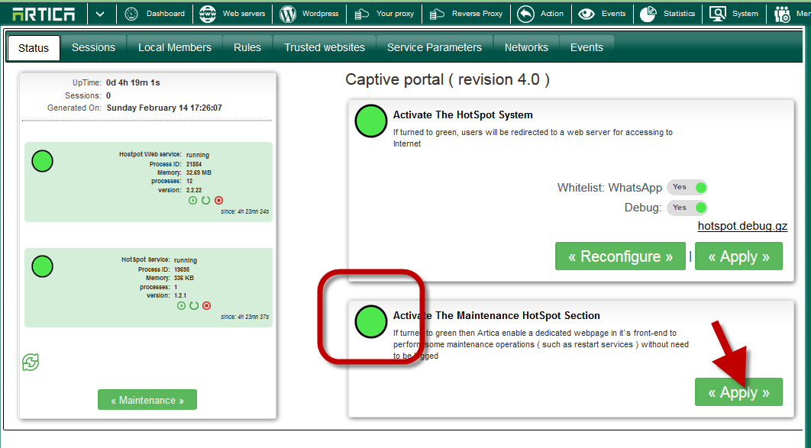Switch off Whitelist: WhatsApp toggle
Screen dimensions: 811x448
pyautogui.click(x=687, y=187)
